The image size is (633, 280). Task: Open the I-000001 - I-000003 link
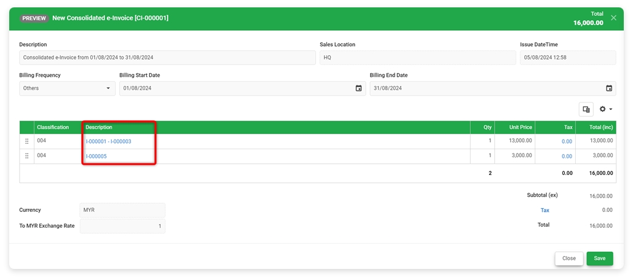point(108,142)
